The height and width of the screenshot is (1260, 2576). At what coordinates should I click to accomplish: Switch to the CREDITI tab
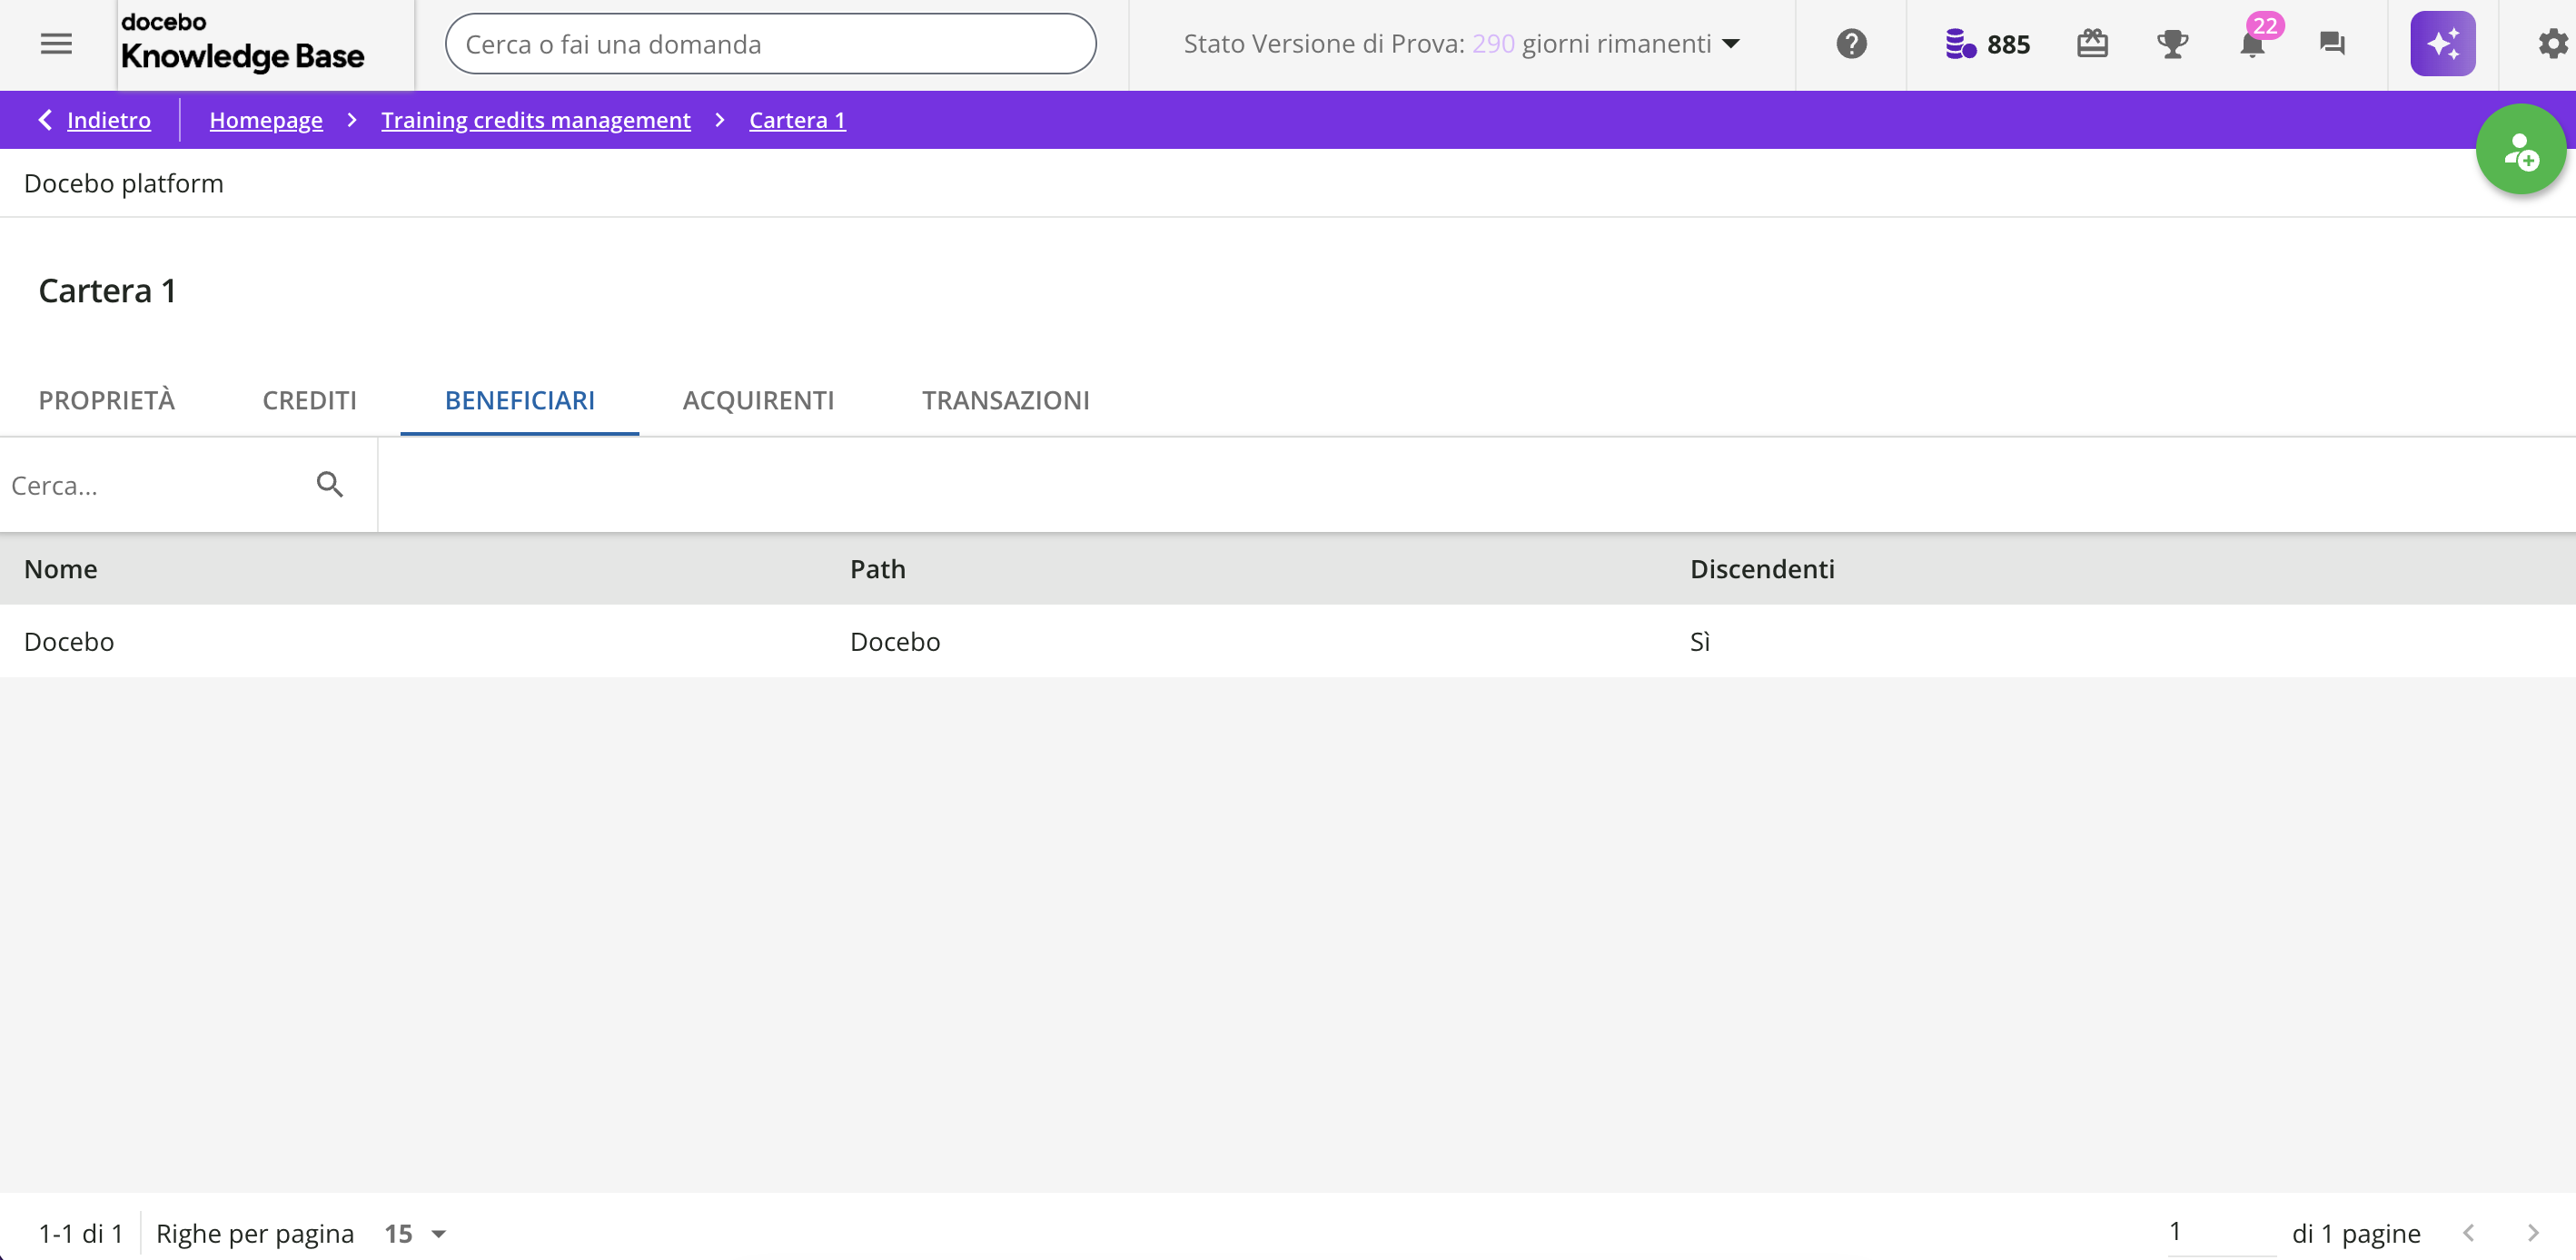click(x=309, y=399)
